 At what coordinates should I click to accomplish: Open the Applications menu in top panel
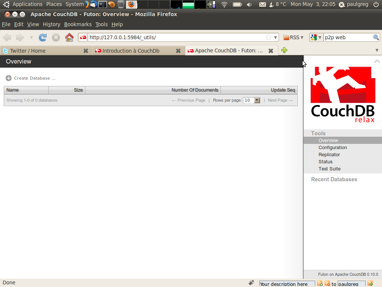coord(27,4)
